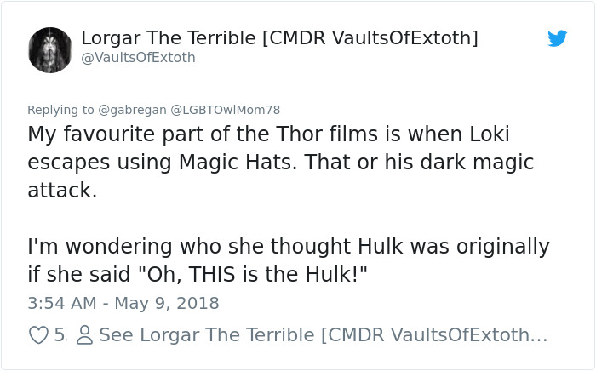596x371 pixels.
Task: Click the Twitter bird logo
Action: pos(558,38)
